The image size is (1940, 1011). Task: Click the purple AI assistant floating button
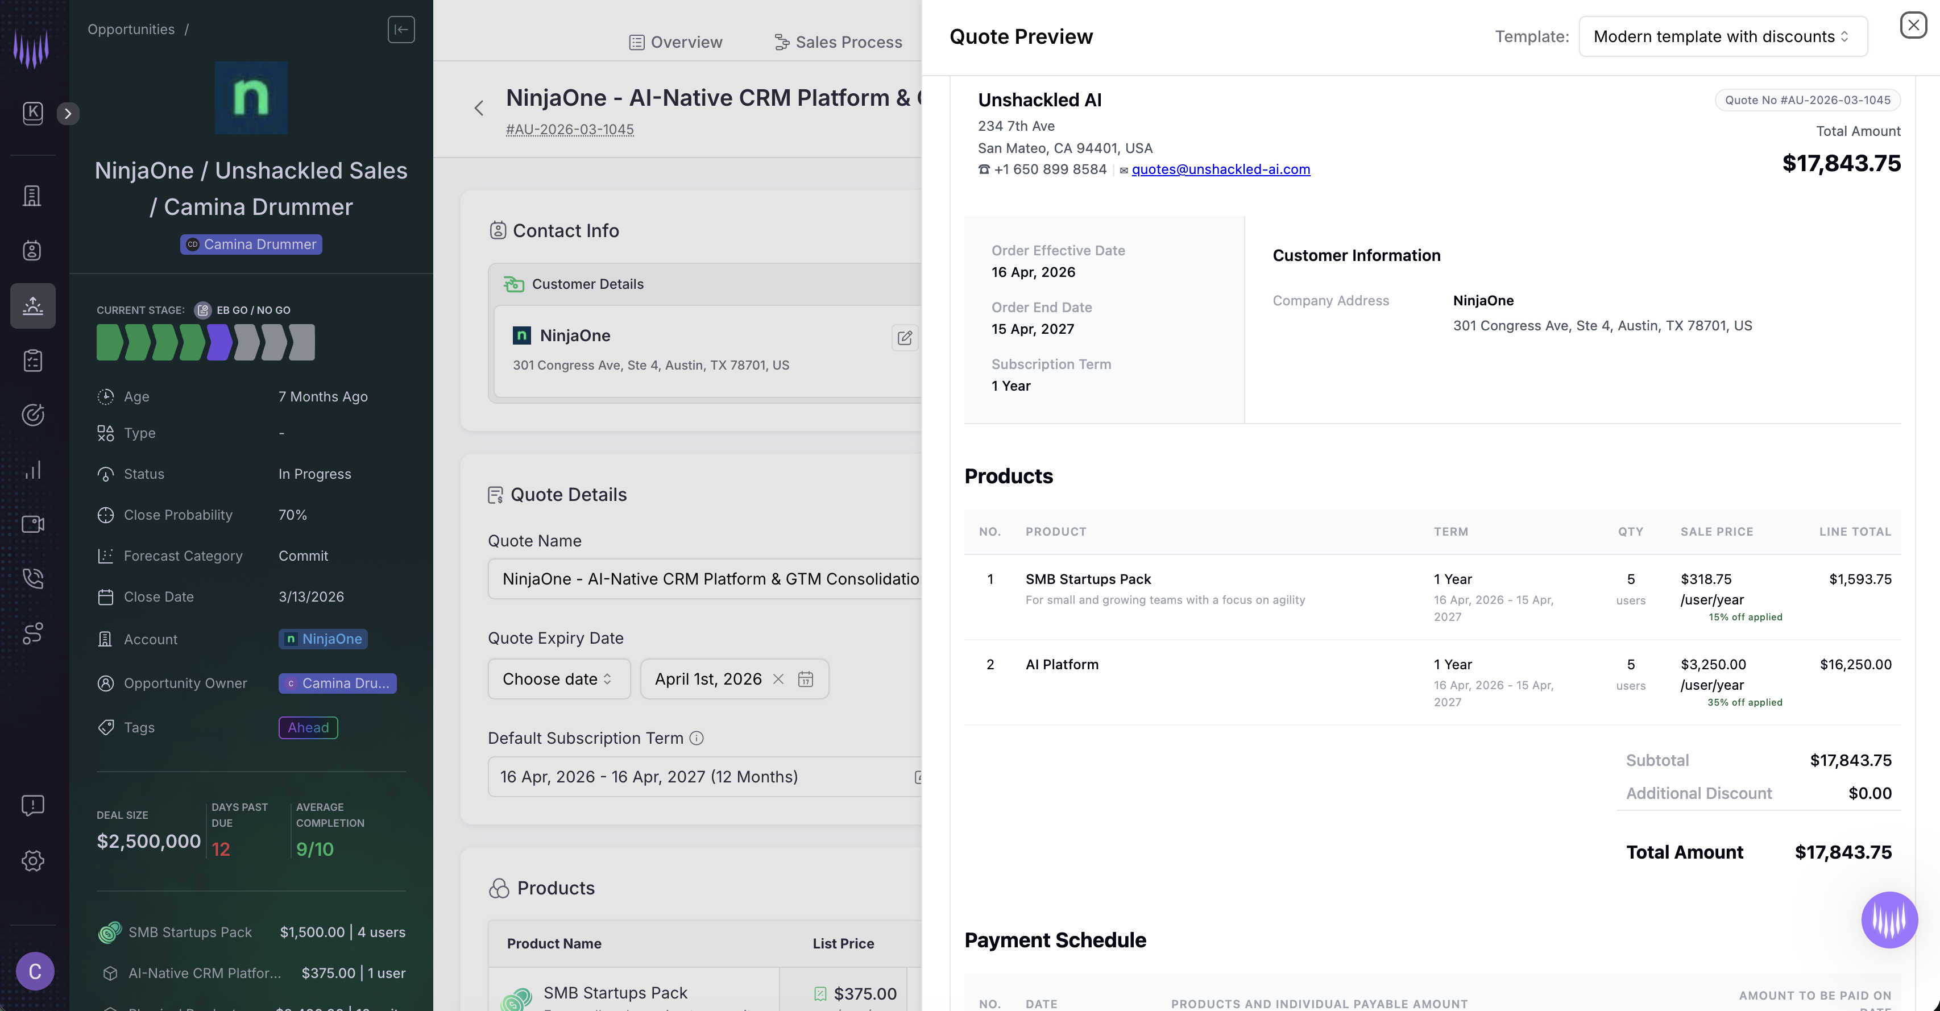(1889, 919)
